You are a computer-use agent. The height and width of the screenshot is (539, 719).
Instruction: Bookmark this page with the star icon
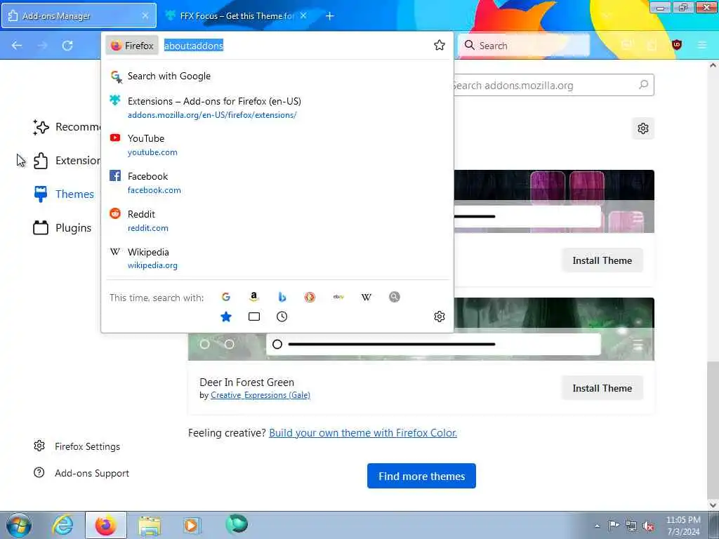click(440, 45)
